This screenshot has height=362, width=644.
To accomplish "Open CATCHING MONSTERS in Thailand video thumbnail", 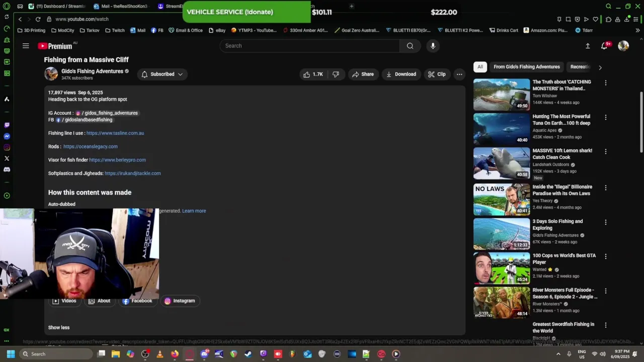I will 502,95.
